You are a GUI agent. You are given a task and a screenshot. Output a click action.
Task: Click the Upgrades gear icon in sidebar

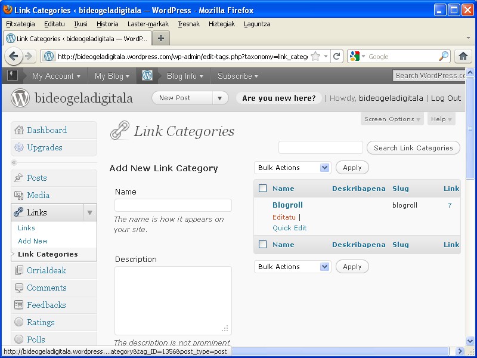point(19,147)
